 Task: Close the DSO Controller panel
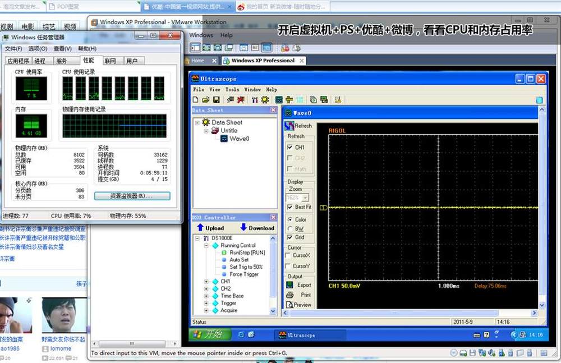click(273, 217)
